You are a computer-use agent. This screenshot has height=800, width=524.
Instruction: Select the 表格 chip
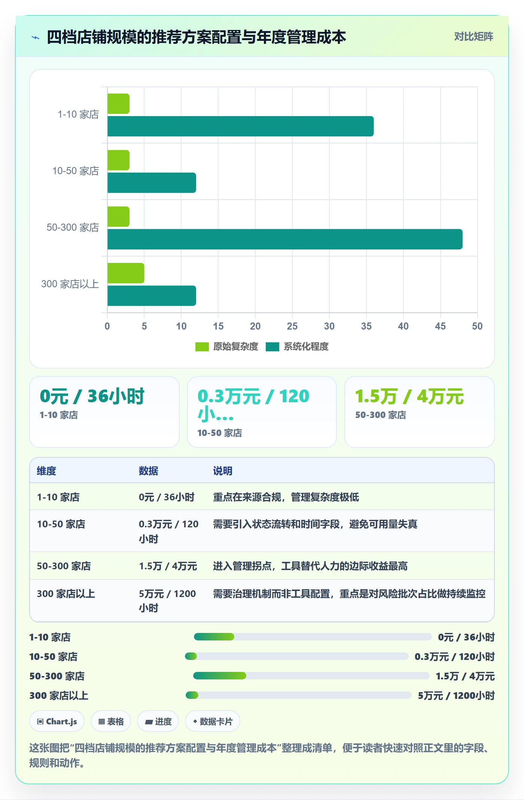tap(111, 721)
